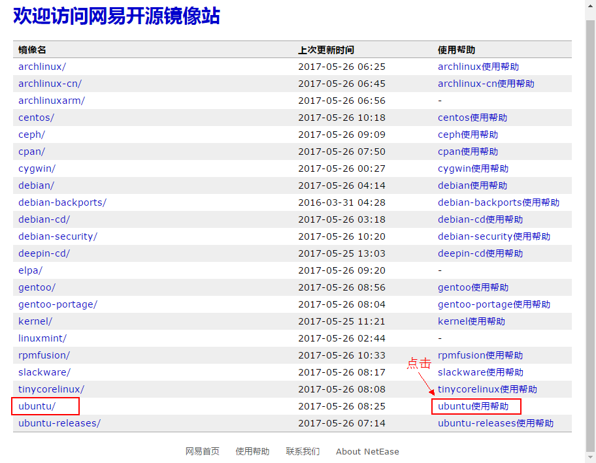Open ubuntu-releases使用帮助 help page
Image resolution: width=596 pixels, height=463 pixels.
point(495,423)
